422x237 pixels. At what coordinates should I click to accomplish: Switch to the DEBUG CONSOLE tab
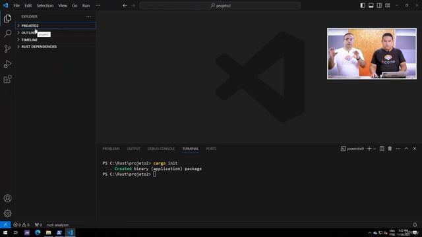(x=161, y=149)
